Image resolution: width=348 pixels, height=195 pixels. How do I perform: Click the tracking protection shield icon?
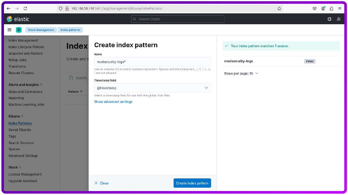(60, 8)
